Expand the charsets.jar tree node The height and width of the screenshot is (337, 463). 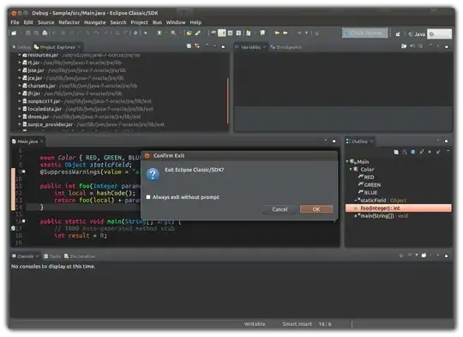point(20,86)
